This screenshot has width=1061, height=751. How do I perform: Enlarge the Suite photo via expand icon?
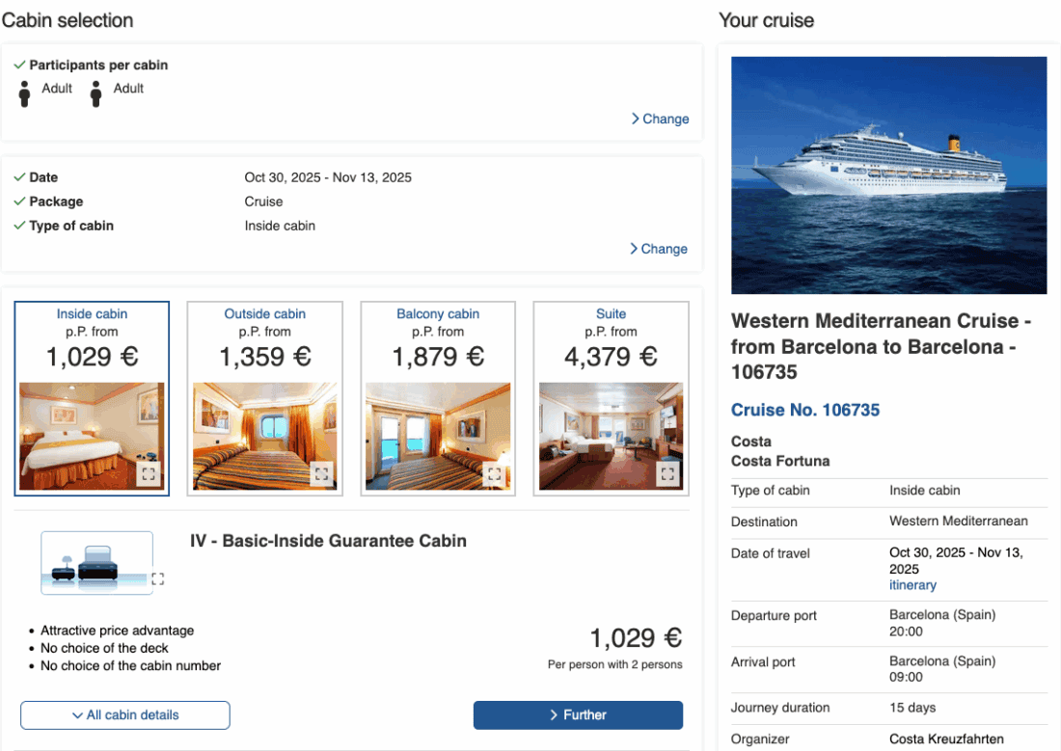click(x=667, y=473)
